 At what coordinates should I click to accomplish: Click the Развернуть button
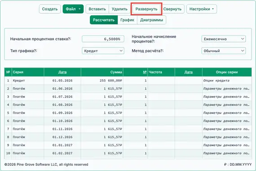(x=146, y=9)
